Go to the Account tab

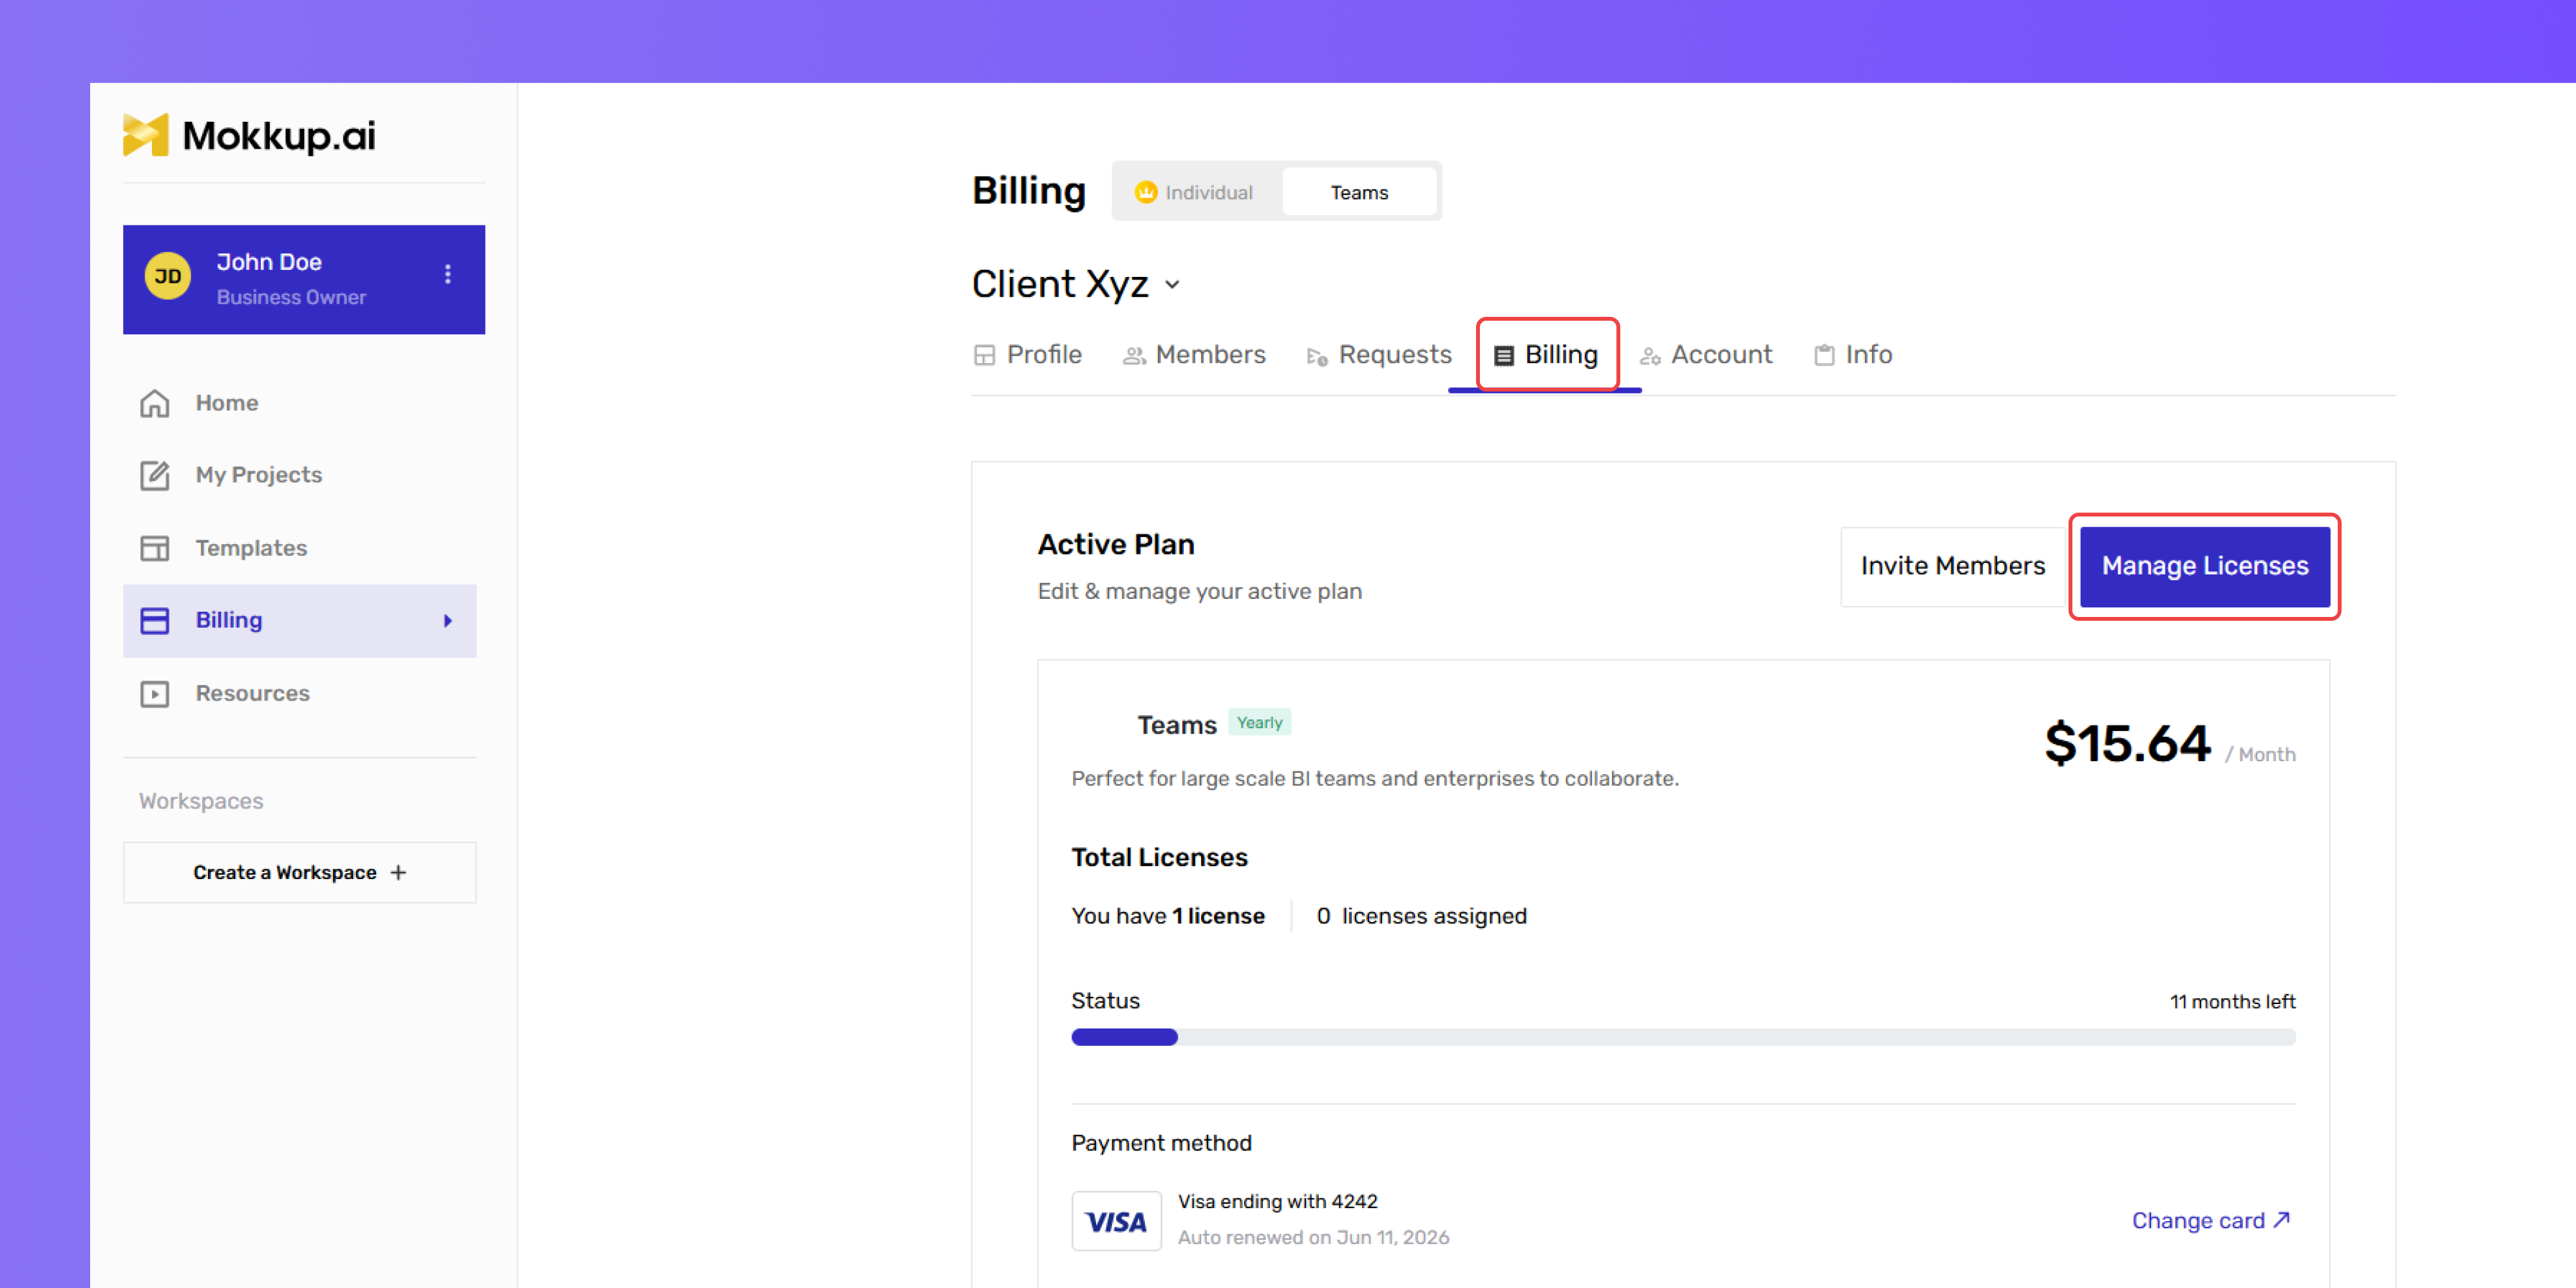coord(1706,355)
